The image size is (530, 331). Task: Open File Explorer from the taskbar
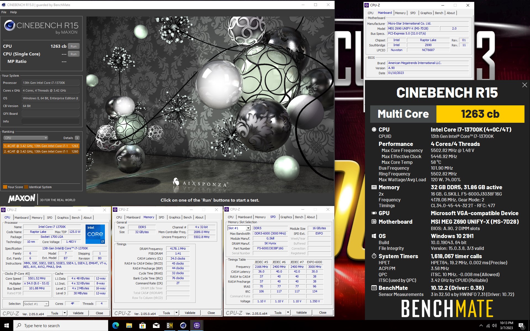[129, 325]
